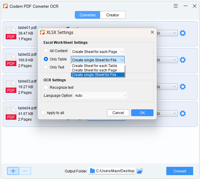Click the output folder path field

click(112, 171)
